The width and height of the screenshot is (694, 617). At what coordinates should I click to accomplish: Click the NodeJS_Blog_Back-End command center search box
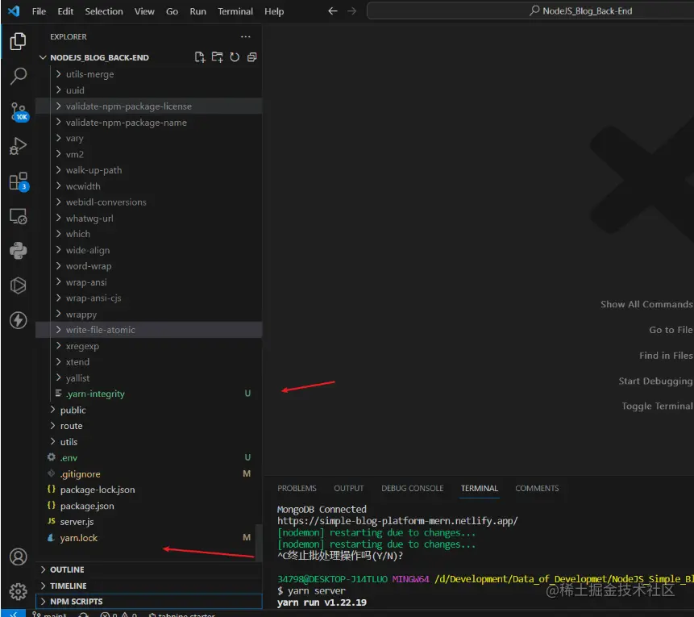(530, 11)
